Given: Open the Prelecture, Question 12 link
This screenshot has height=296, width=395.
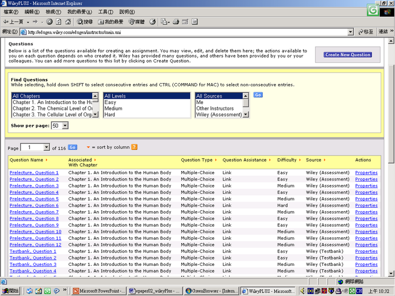Looking at the screenshot, I should click(x=36, y=245).
